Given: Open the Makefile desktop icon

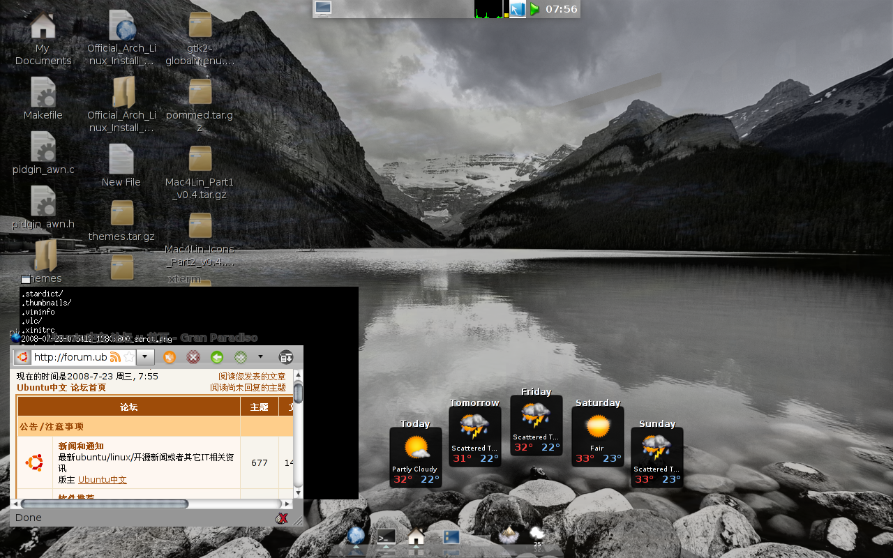Looking at the screenshot, I should pos(43,92).
